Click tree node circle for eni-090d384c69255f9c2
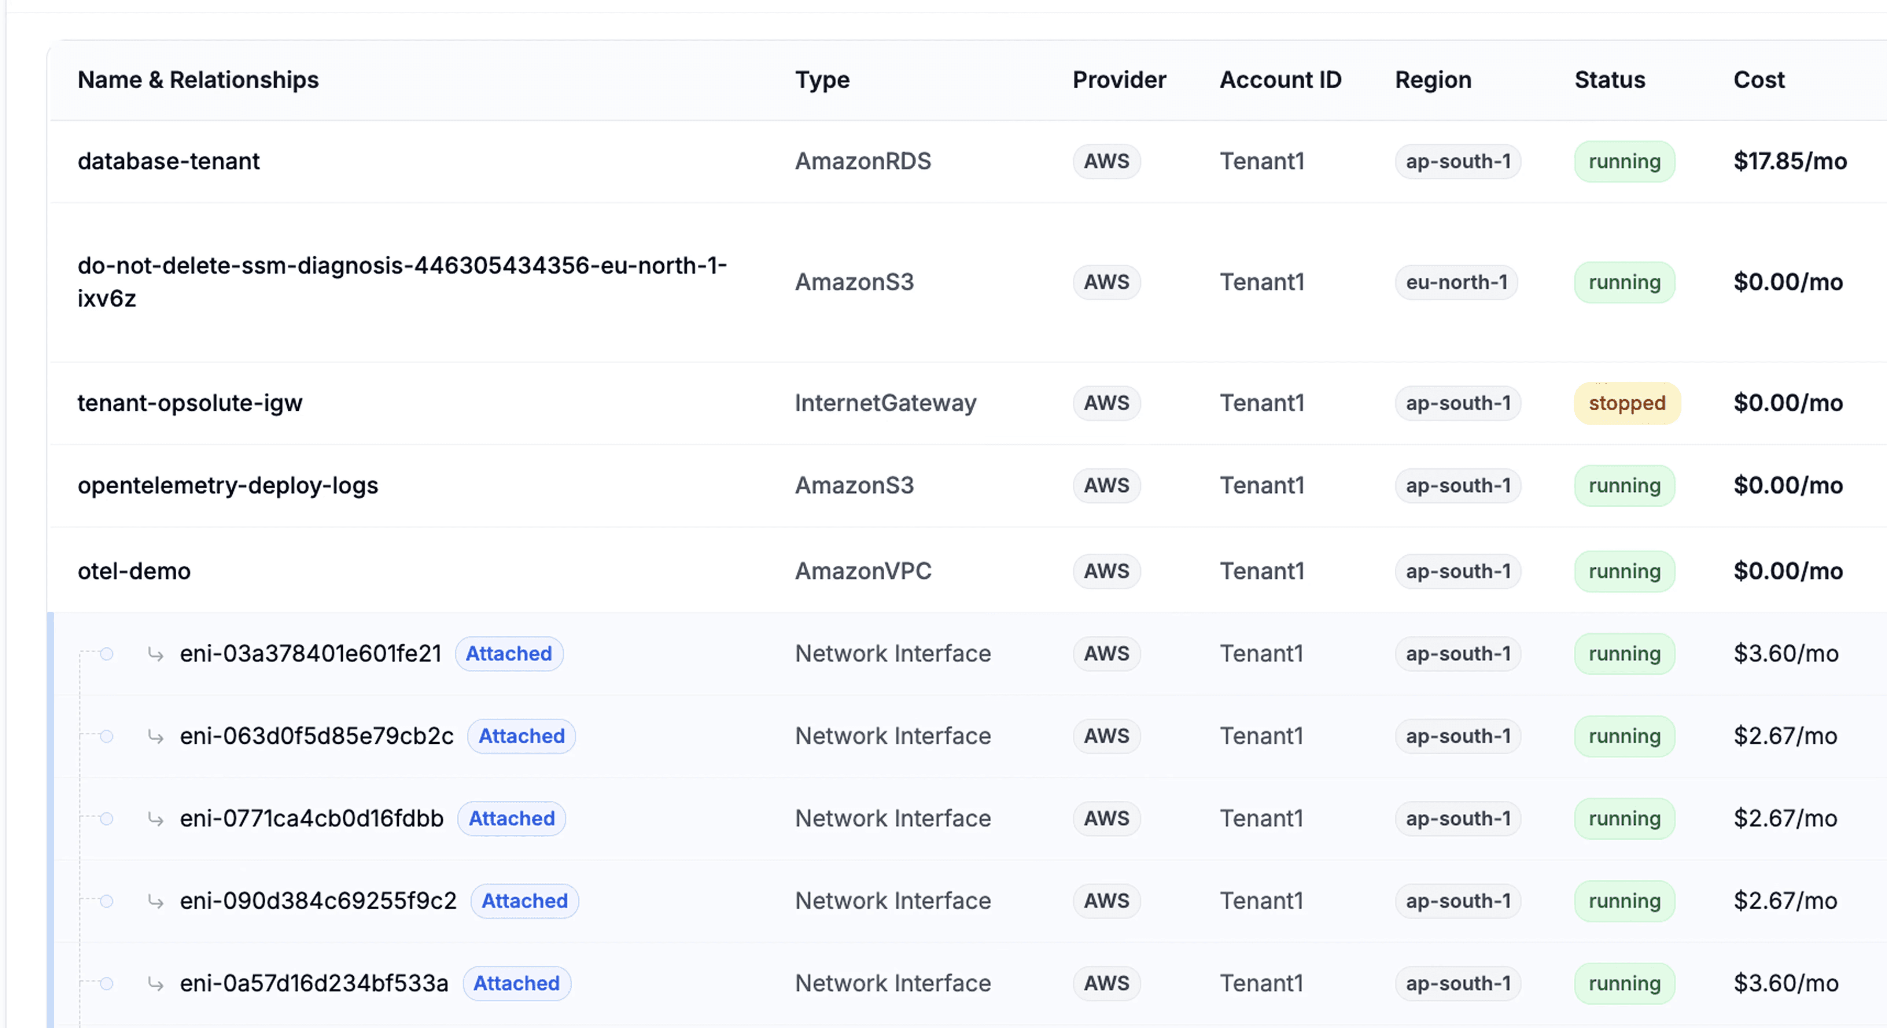The width and height of the screenshot is (1887, 1028). tap(107, 901)
